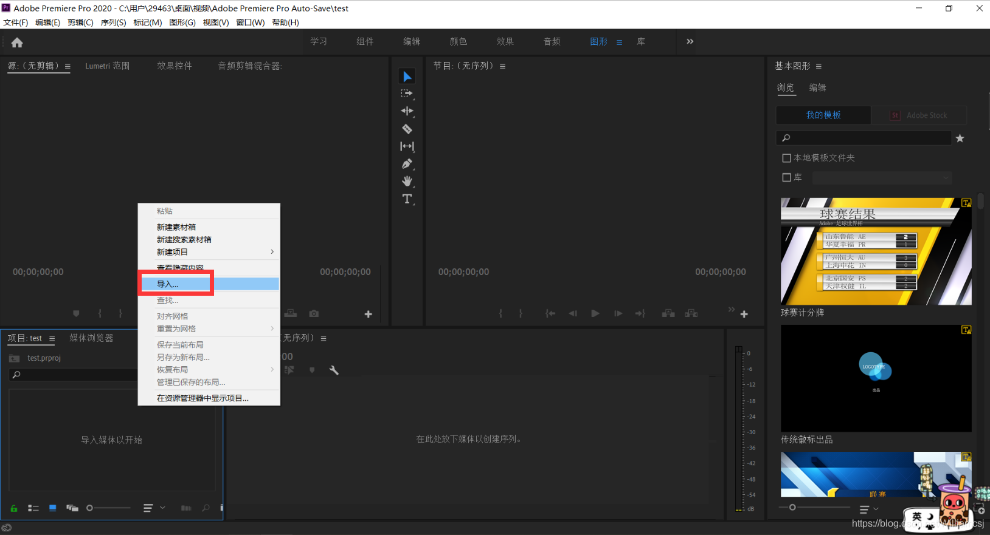The height and width of the screenshot is (535, 990).
Task: Adjust the Project panel thumbnail zoom slider
Action: pyautogui.click(x=108, y=508)
